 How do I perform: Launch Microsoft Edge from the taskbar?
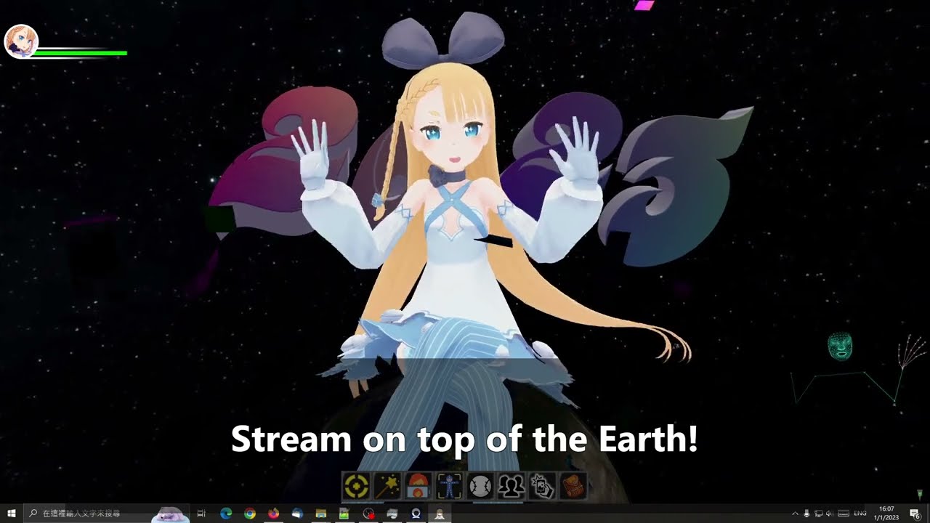[x=226, y=514]
